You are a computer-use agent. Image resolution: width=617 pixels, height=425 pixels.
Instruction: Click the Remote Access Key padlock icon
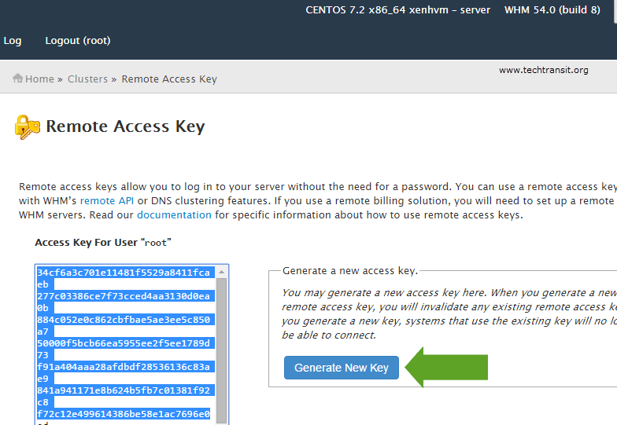tap(27, 127)
